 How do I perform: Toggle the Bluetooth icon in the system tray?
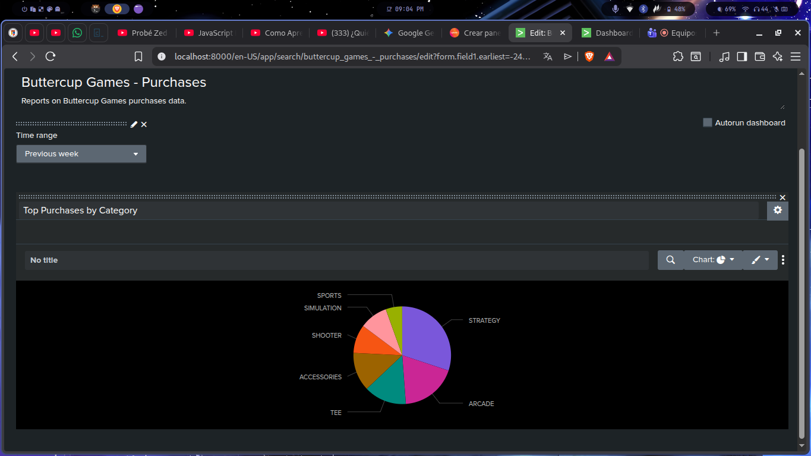643,9
